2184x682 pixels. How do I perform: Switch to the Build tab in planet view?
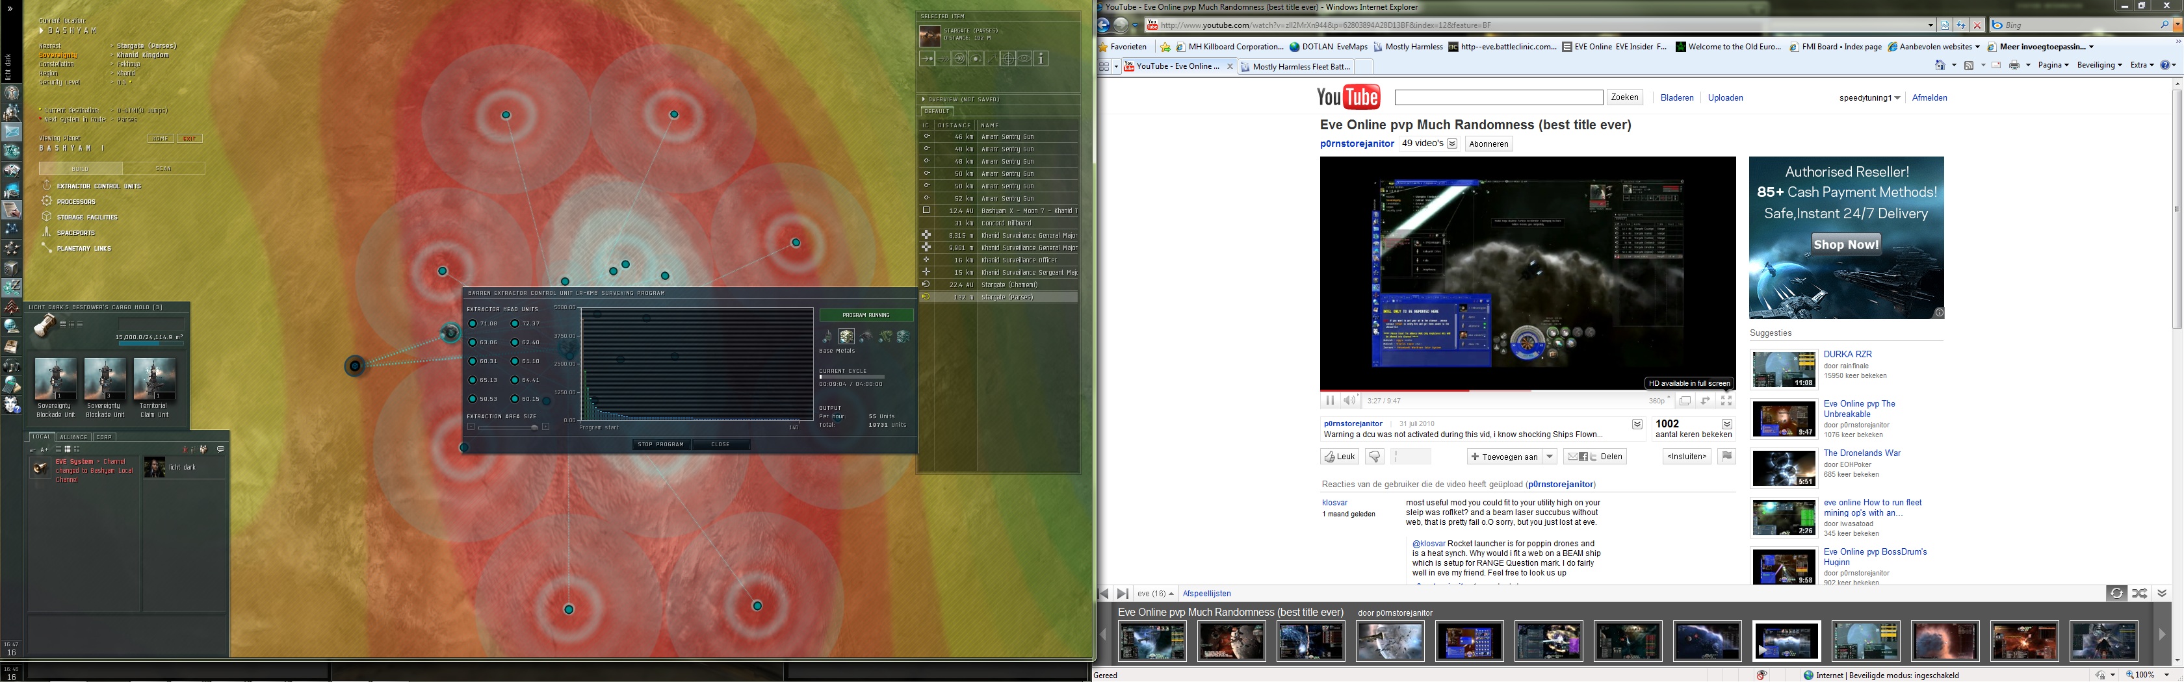[x=81, y=169]
